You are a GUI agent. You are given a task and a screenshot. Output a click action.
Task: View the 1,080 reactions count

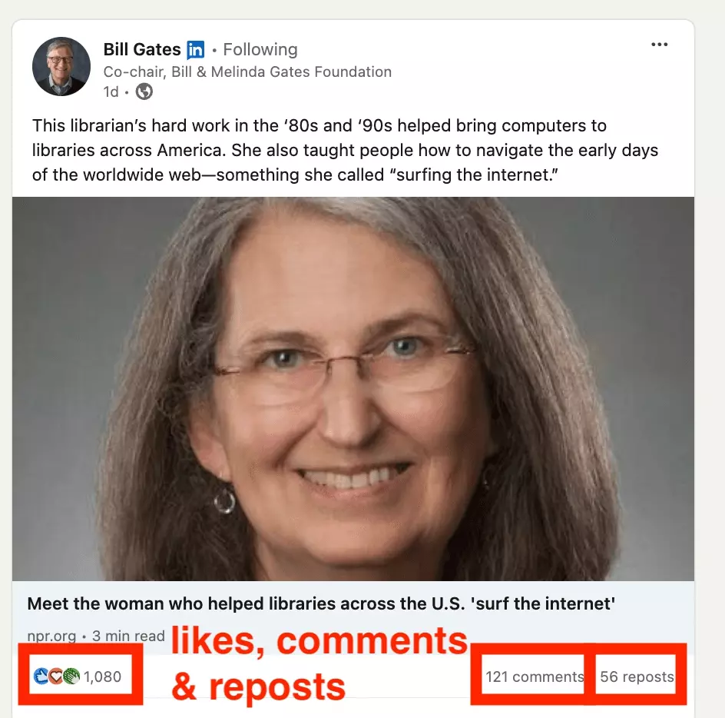coord(102,676)
